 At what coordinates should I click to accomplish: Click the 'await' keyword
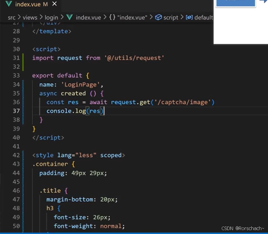[98, 102]
